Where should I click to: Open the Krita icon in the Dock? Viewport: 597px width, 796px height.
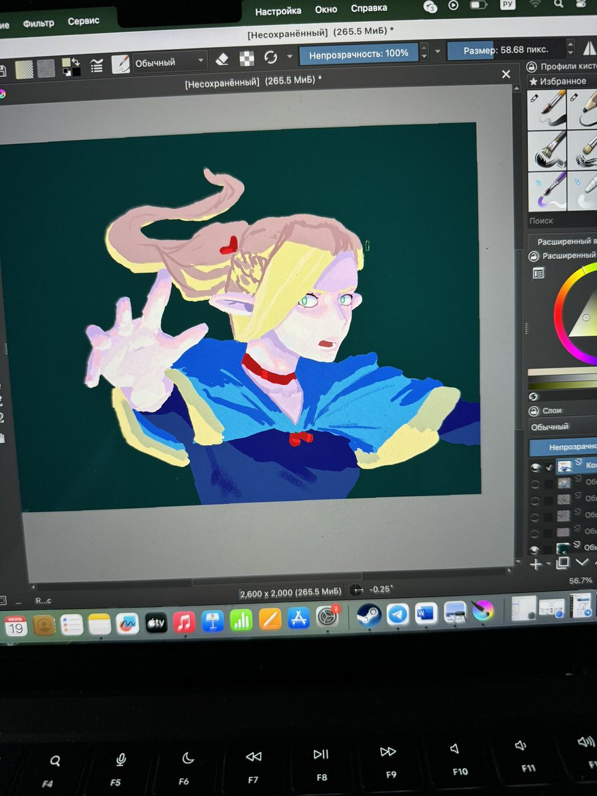pyautogui.click(x=483, y=610)
